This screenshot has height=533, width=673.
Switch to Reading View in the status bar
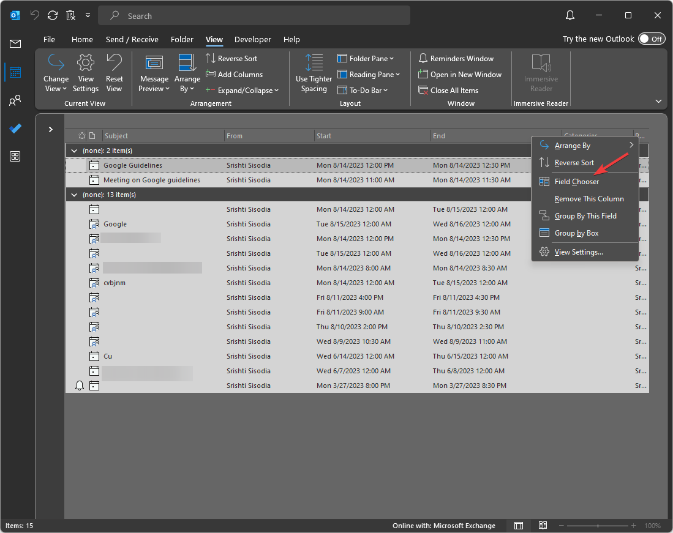click(x=543, y=526)
